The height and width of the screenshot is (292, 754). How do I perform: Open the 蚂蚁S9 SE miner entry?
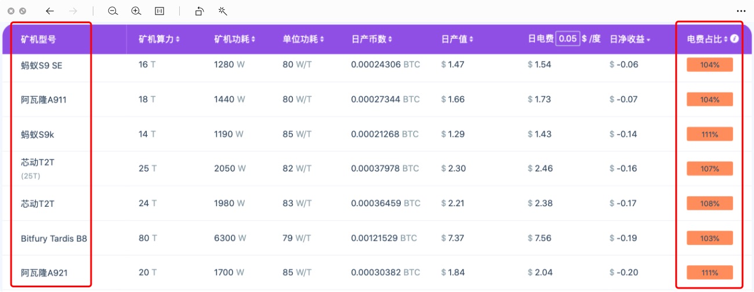point(41,65)
